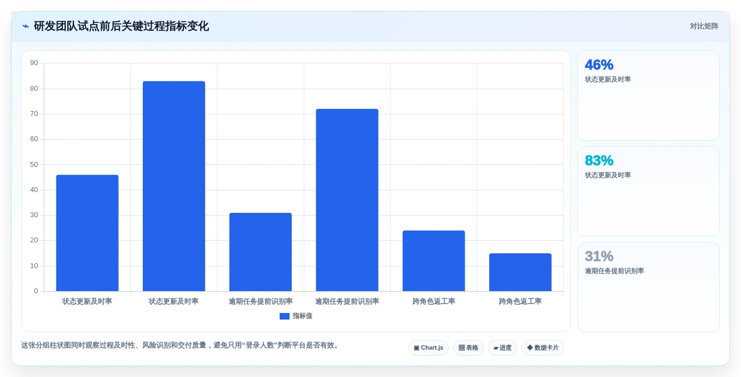The height and width of the screenshot is (377, 741).
Task: Click 逾期任务提前识别率 label under the 72 bar
Action: [x=347, y=301]
